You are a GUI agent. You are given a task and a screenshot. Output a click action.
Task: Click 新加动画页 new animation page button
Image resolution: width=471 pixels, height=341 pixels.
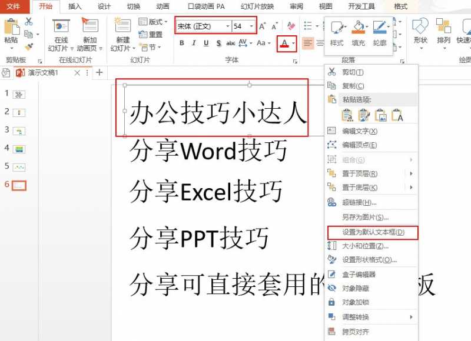89,35
